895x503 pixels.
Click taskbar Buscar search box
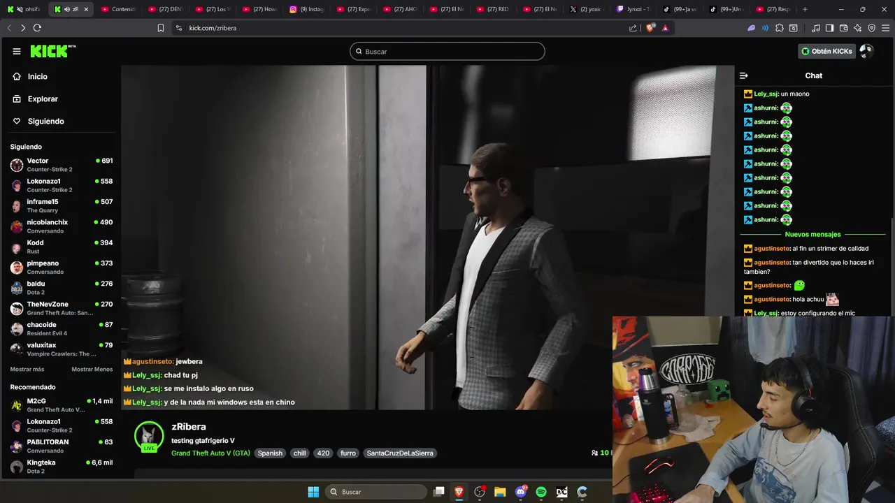pyautogui.click(x=376, y=492)
